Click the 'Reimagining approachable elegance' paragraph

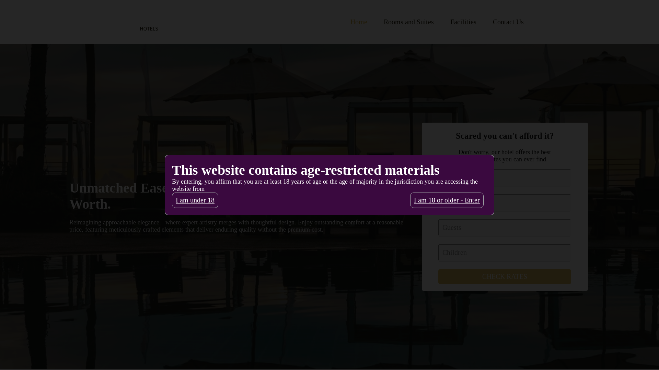tap(236, 226)
